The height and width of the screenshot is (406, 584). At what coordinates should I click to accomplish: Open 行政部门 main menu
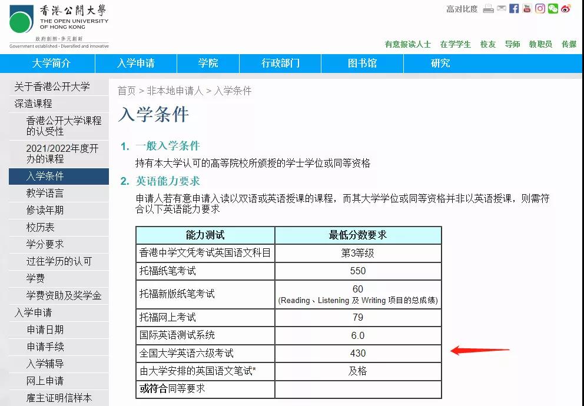pyautogui.click(x=280, y=64)
